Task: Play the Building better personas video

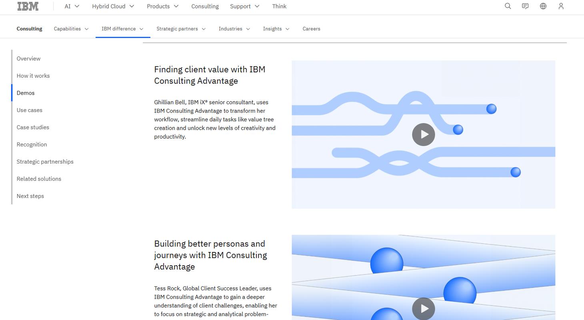Action: pyautogui.click(x=423, y=308)
